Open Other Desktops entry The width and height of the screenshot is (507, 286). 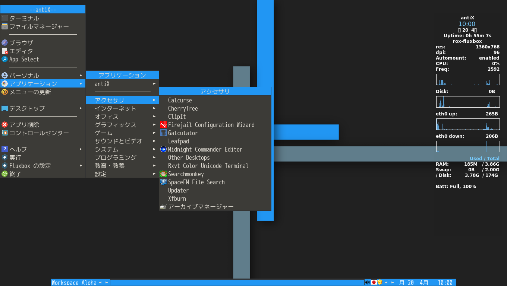tap(215, 158)
